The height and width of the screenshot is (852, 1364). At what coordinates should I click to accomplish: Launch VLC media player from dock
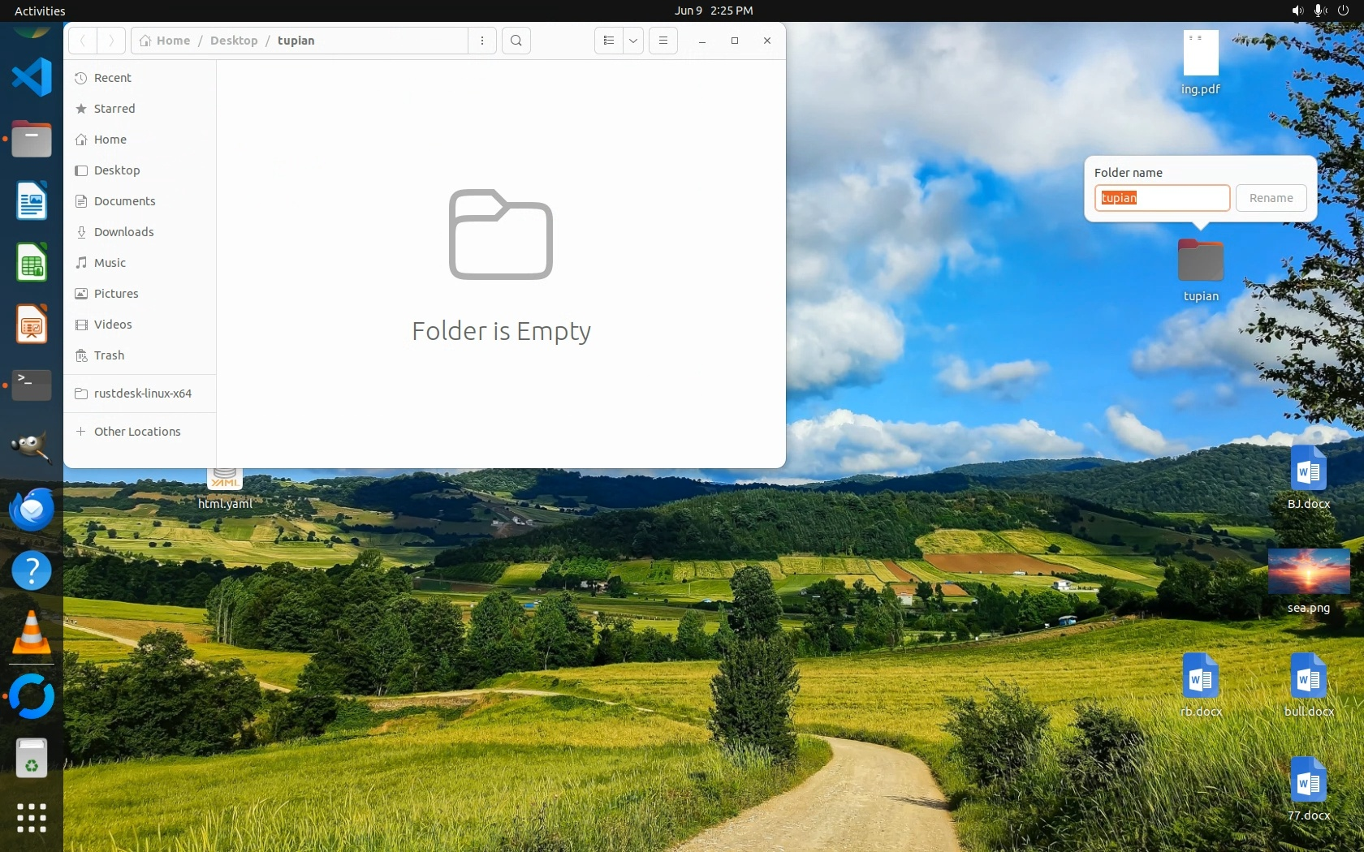point(32,633)
